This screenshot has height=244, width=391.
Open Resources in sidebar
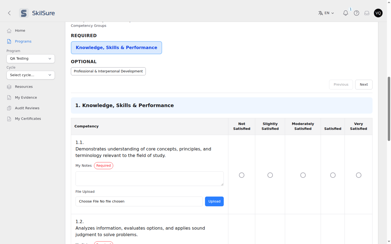point(24,87)
